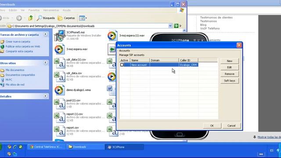Open the Views dropdown in Explorer toolbar

83,18
